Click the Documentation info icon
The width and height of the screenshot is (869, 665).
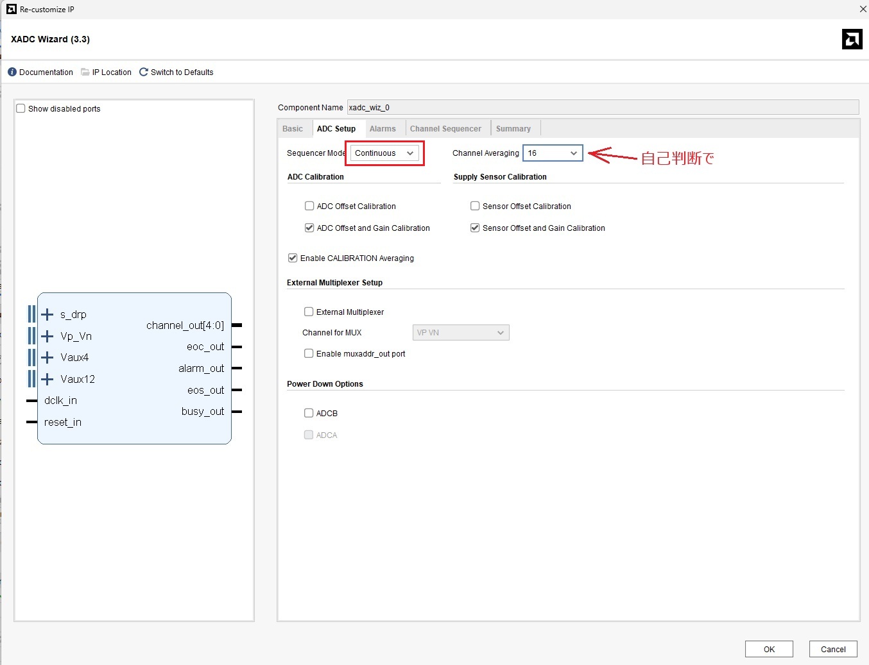tap(12, 72)
